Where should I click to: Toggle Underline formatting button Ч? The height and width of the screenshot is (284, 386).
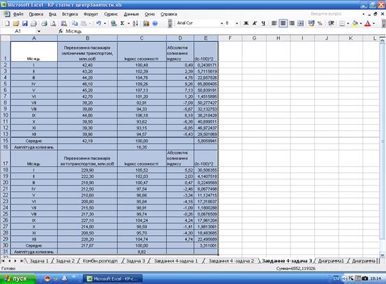pos(263,24)
